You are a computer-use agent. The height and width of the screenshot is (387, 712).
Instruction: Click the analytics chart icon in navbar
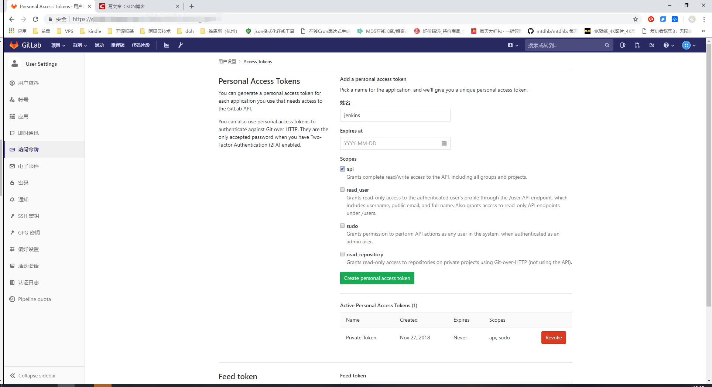coord(166,45)
